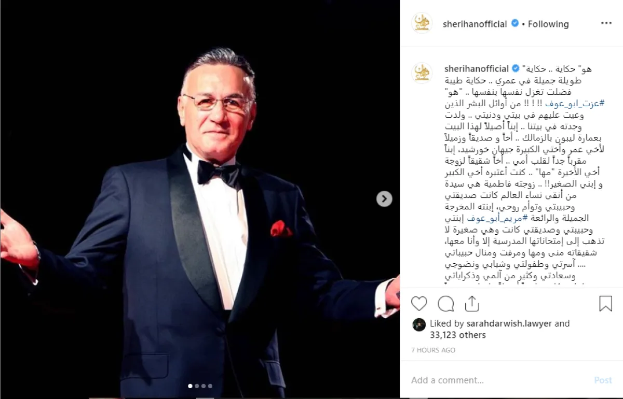This screenshot has height=399, width=623.
Task: View the 33,123 others likes list
Action: coord(458,335)
